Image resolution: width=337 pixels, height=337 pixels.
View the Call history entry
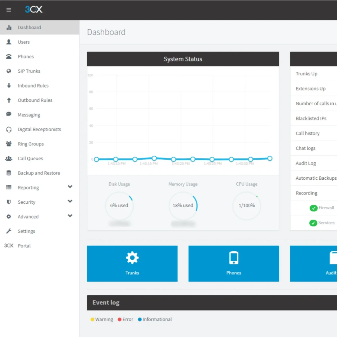coord(307,133)
